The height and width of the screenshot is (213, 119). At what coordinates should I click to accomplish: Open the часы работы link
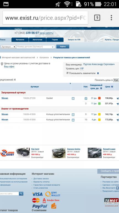(46, 33)
